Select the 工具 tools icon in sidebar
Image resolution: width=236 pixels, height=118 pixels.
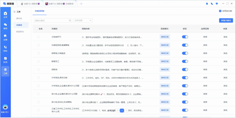coord(5,71)
